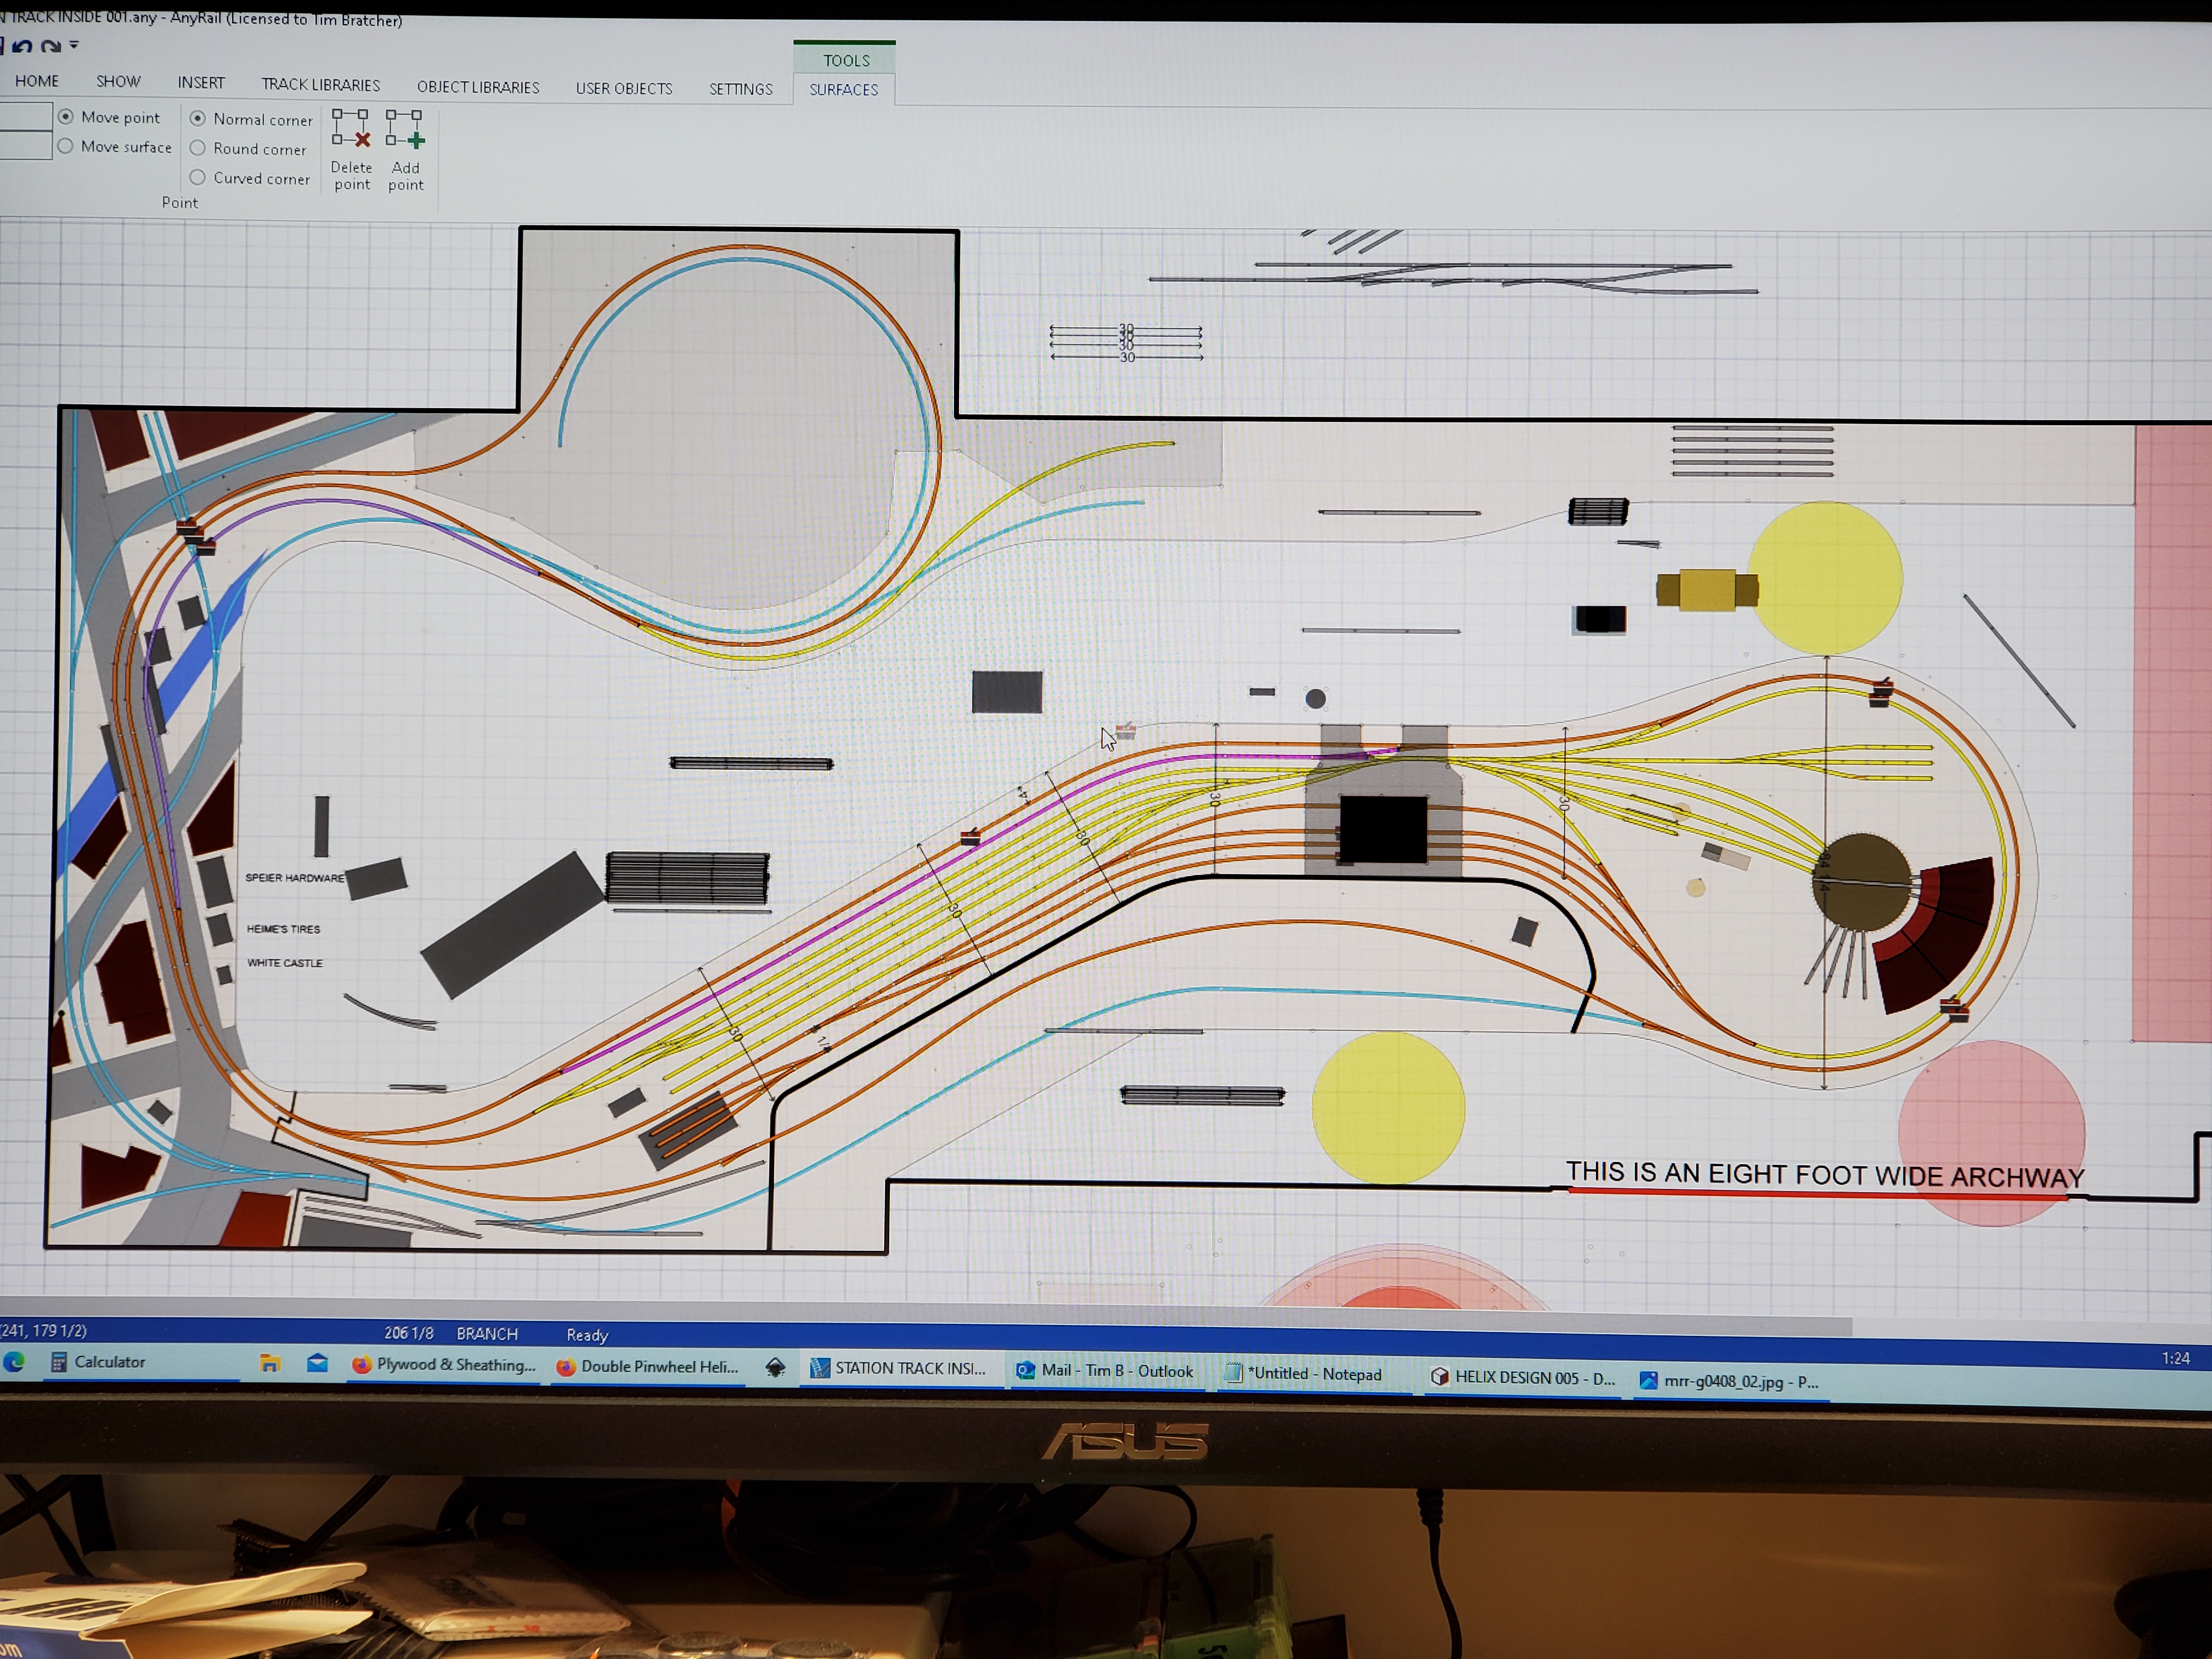
Task: Switch to Firefox Plywood & Sheathing window
Action: click(x=444, y=1365)
